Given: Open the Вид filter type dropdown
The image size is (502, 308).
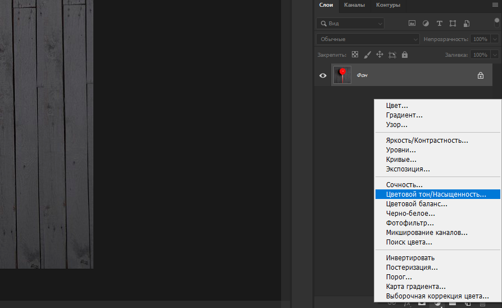Looking at the screenshot, I should pyautogui.click(x=350, y=24).
